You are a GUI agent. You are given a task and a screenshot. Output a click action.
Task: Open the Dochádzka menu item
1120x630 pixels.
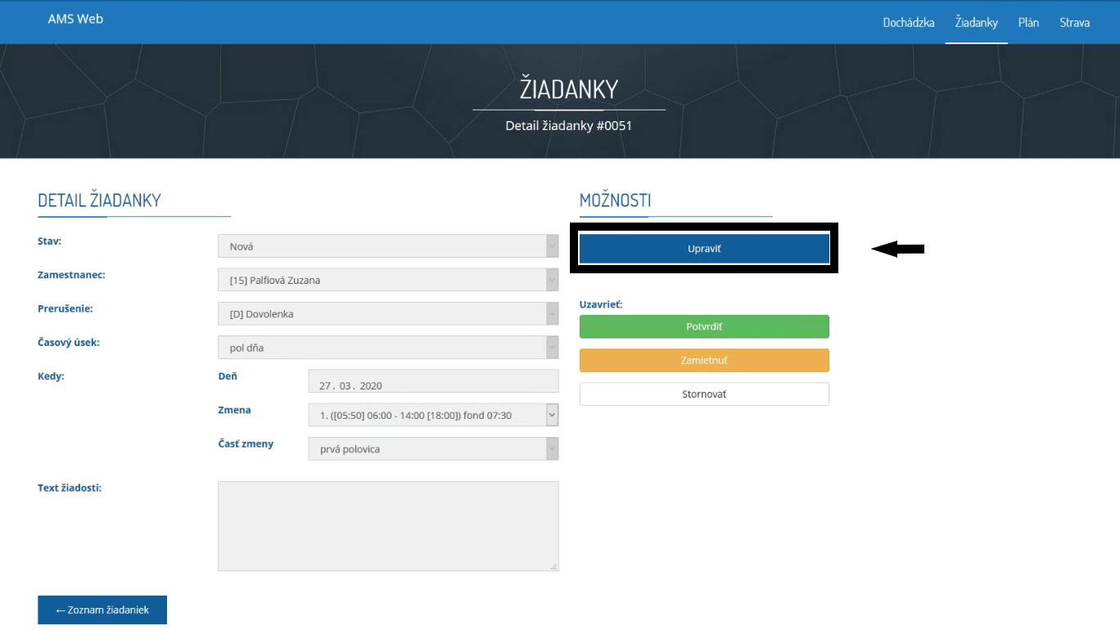tap(908, 22)
